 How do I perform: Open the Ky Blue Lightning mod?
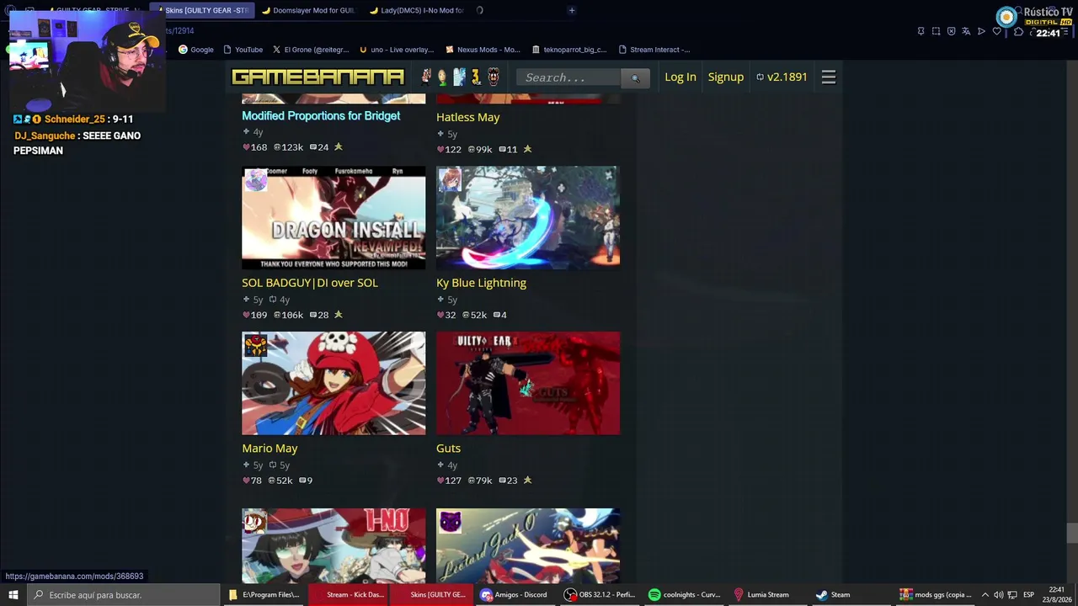[481, 283]
